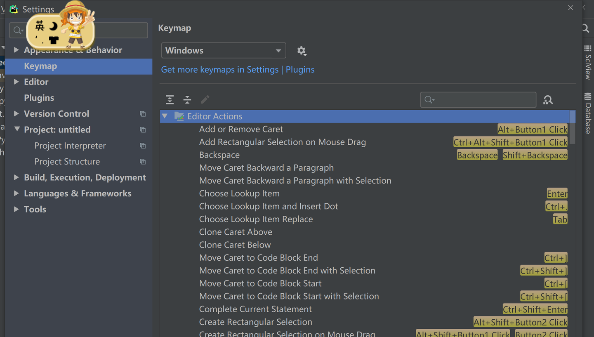Select Project Structure settings page
Image resolution: width=594 pixels, height=337 pixels.
(67, 162)
